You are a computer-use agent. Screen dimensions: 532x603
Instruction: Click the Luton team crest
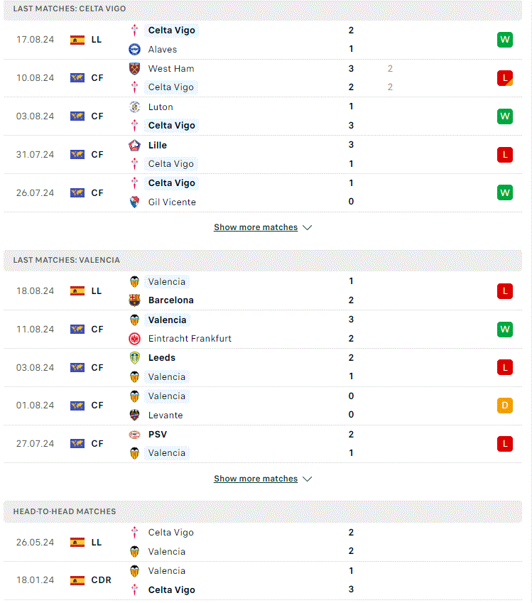134,107
